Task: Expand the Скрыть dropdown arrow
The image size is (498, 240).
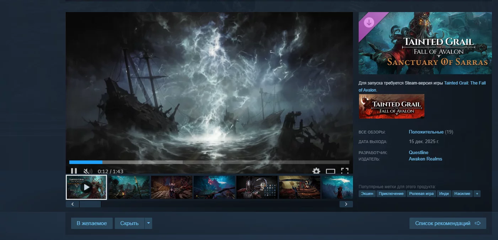Action: click(x=149, y=223)
